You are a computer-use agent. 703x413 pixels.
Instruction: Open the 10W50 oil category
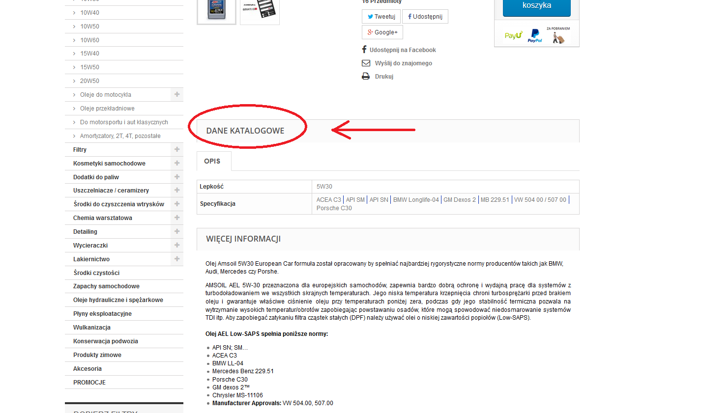(x=89, y=27)
